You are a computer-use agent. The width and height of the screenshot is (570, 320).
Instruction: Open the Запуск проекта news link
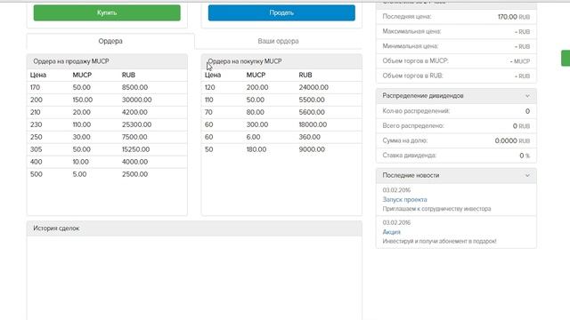click(404, 199)
